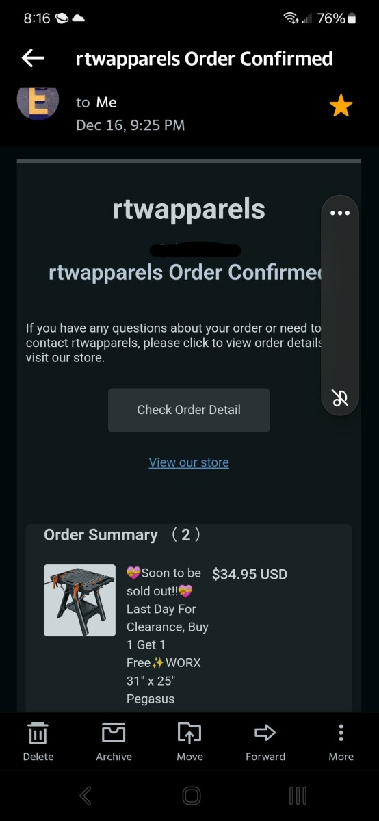
Task: Move the email to another folder
Action: click(x=189, y=742)
